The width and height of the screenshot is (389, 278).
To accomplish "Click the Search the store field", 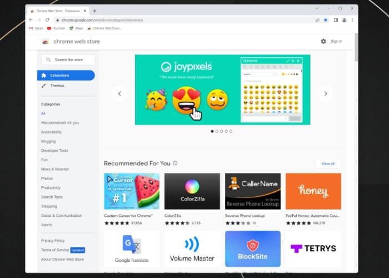I will (68, 60).
